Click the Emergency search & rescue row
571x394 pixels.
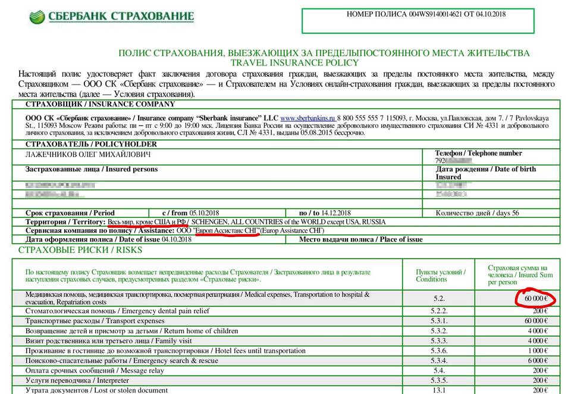pos(121,361)
